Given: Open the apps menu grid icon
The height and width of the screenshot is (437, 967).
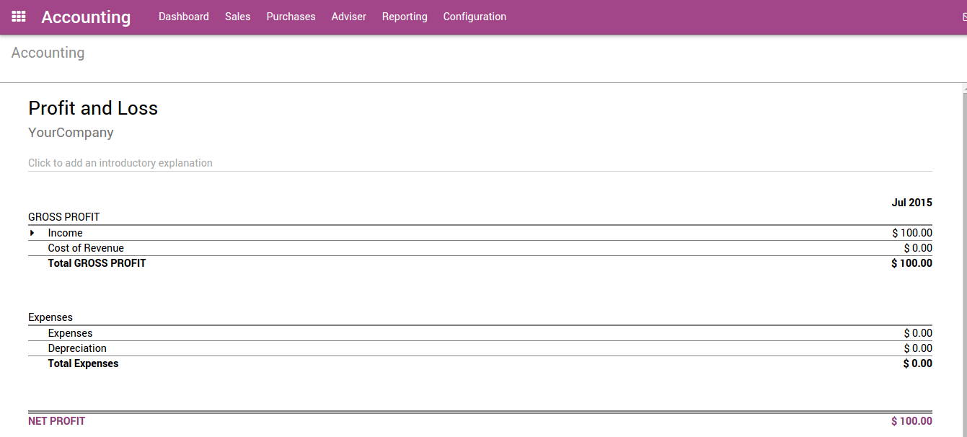Looking at the screenshot, I should click(18, 16).
